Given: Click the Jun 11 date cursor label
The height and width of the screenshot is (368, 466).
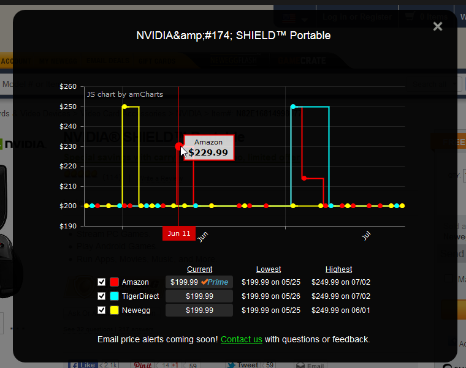Looking at the screenshot, I should [x=179, y=233].
